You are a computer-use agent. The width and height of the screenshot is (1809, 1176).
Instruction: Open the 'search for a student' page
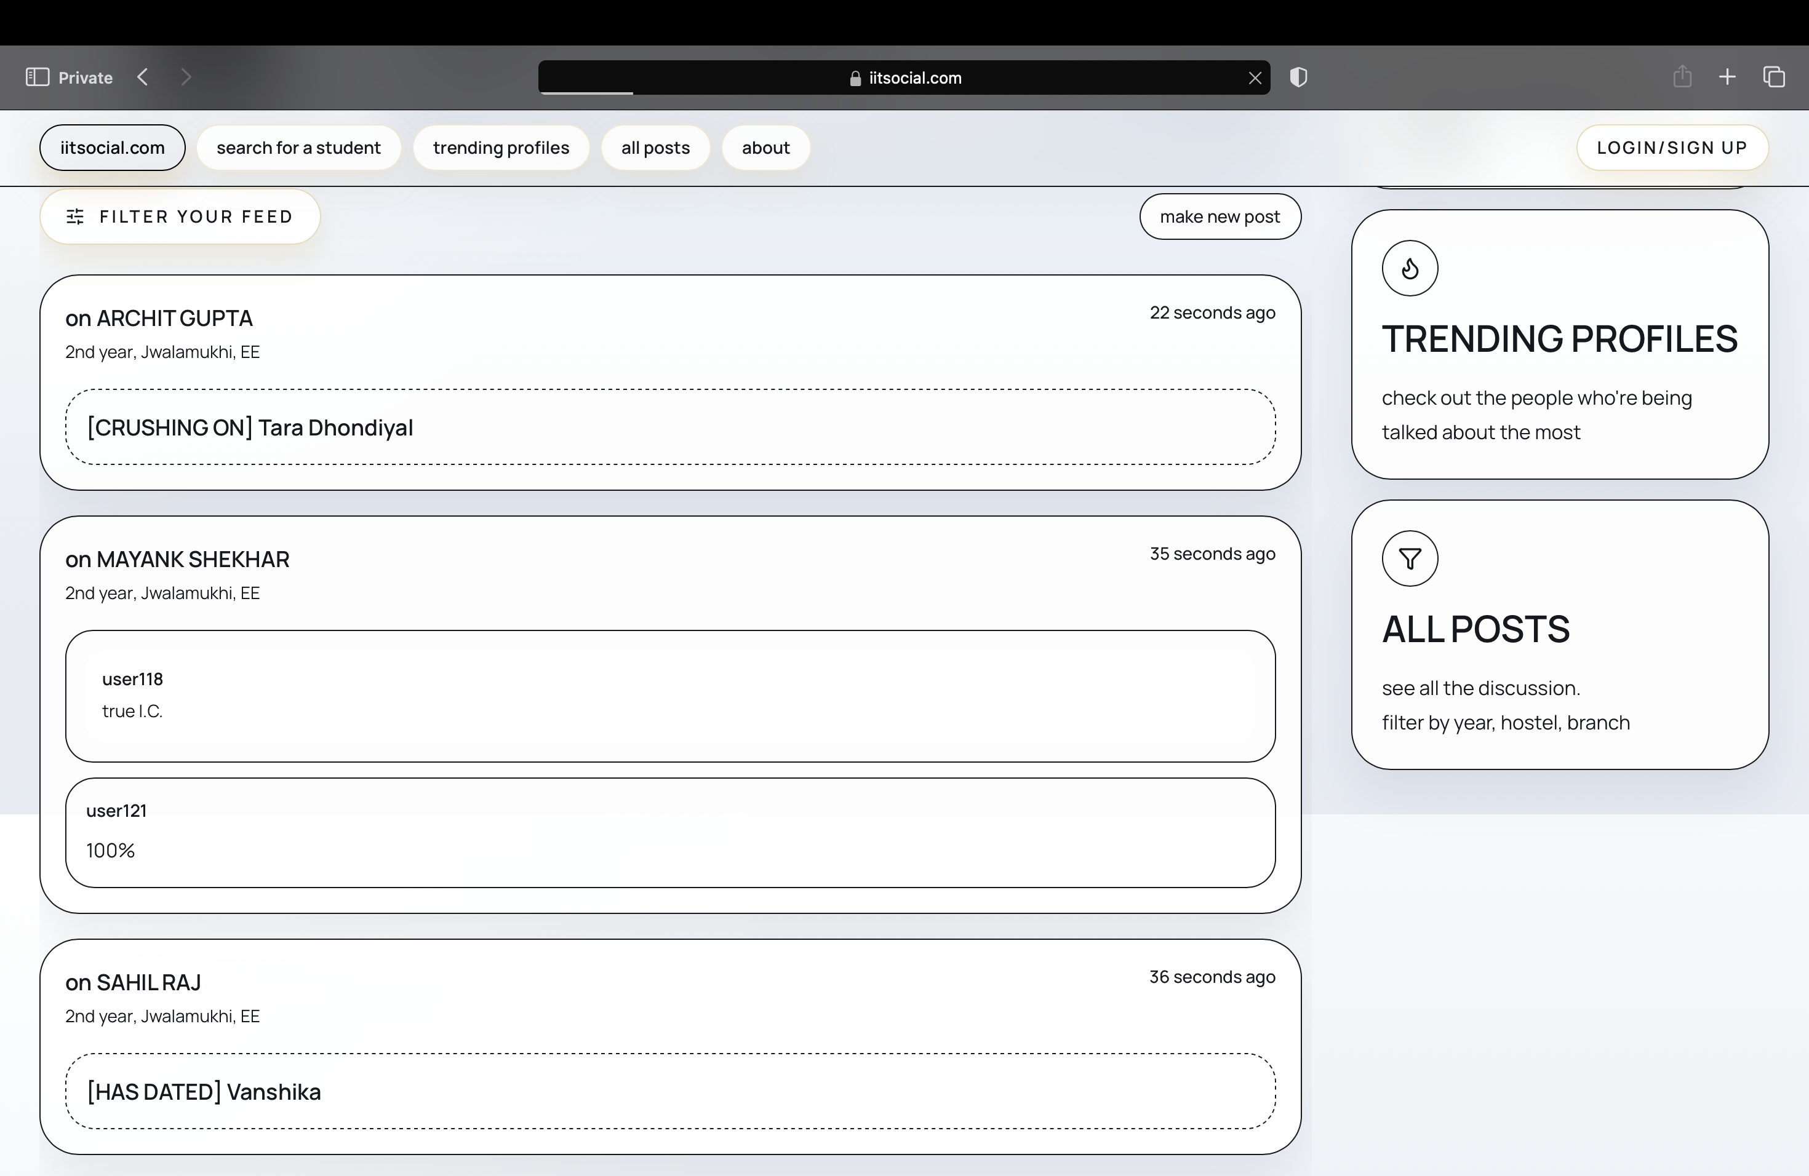click(298, 148)
